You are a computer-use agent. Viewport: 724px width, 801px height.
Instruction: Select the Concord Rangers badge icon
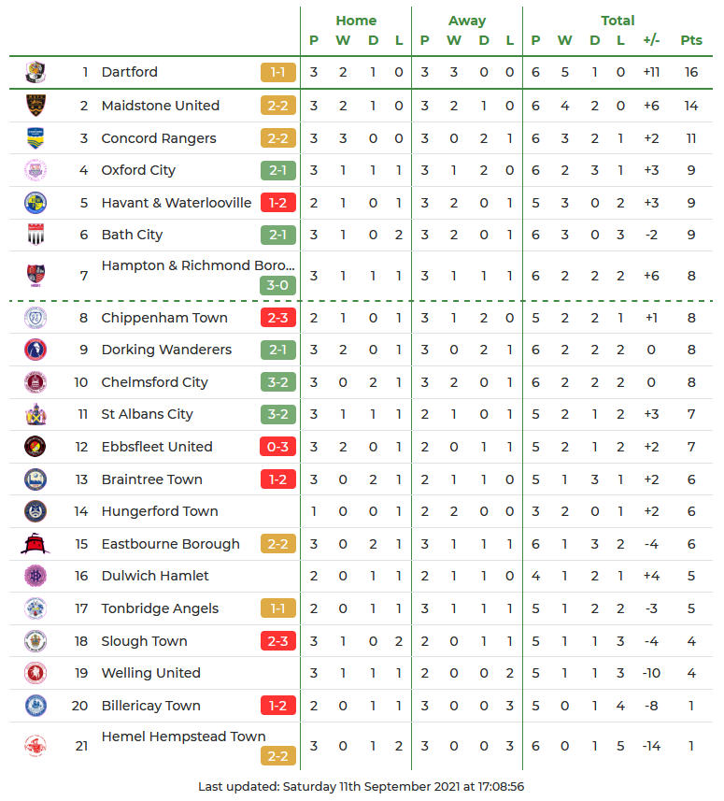tap(35, 138)
